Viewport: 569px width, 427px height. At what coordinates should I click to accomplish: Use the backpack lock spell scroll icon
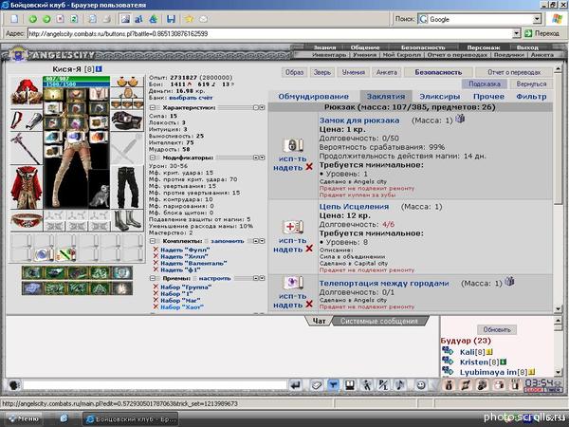click(293, 145)
